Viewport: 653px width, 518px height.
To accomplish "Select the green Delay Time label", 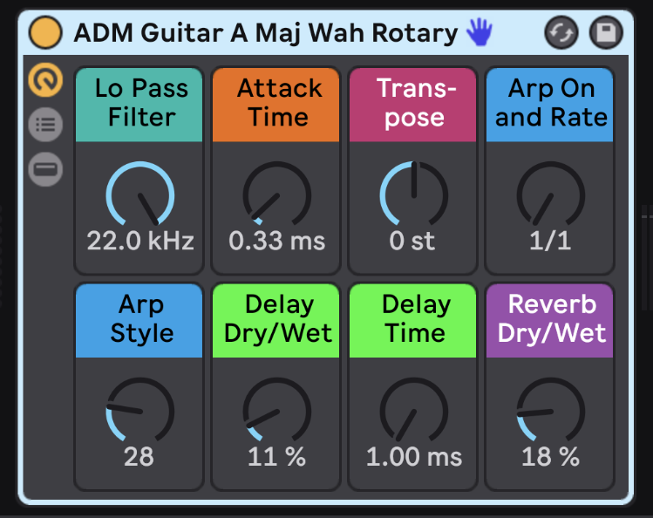I will pyautogui.click(x=412, y=321).
